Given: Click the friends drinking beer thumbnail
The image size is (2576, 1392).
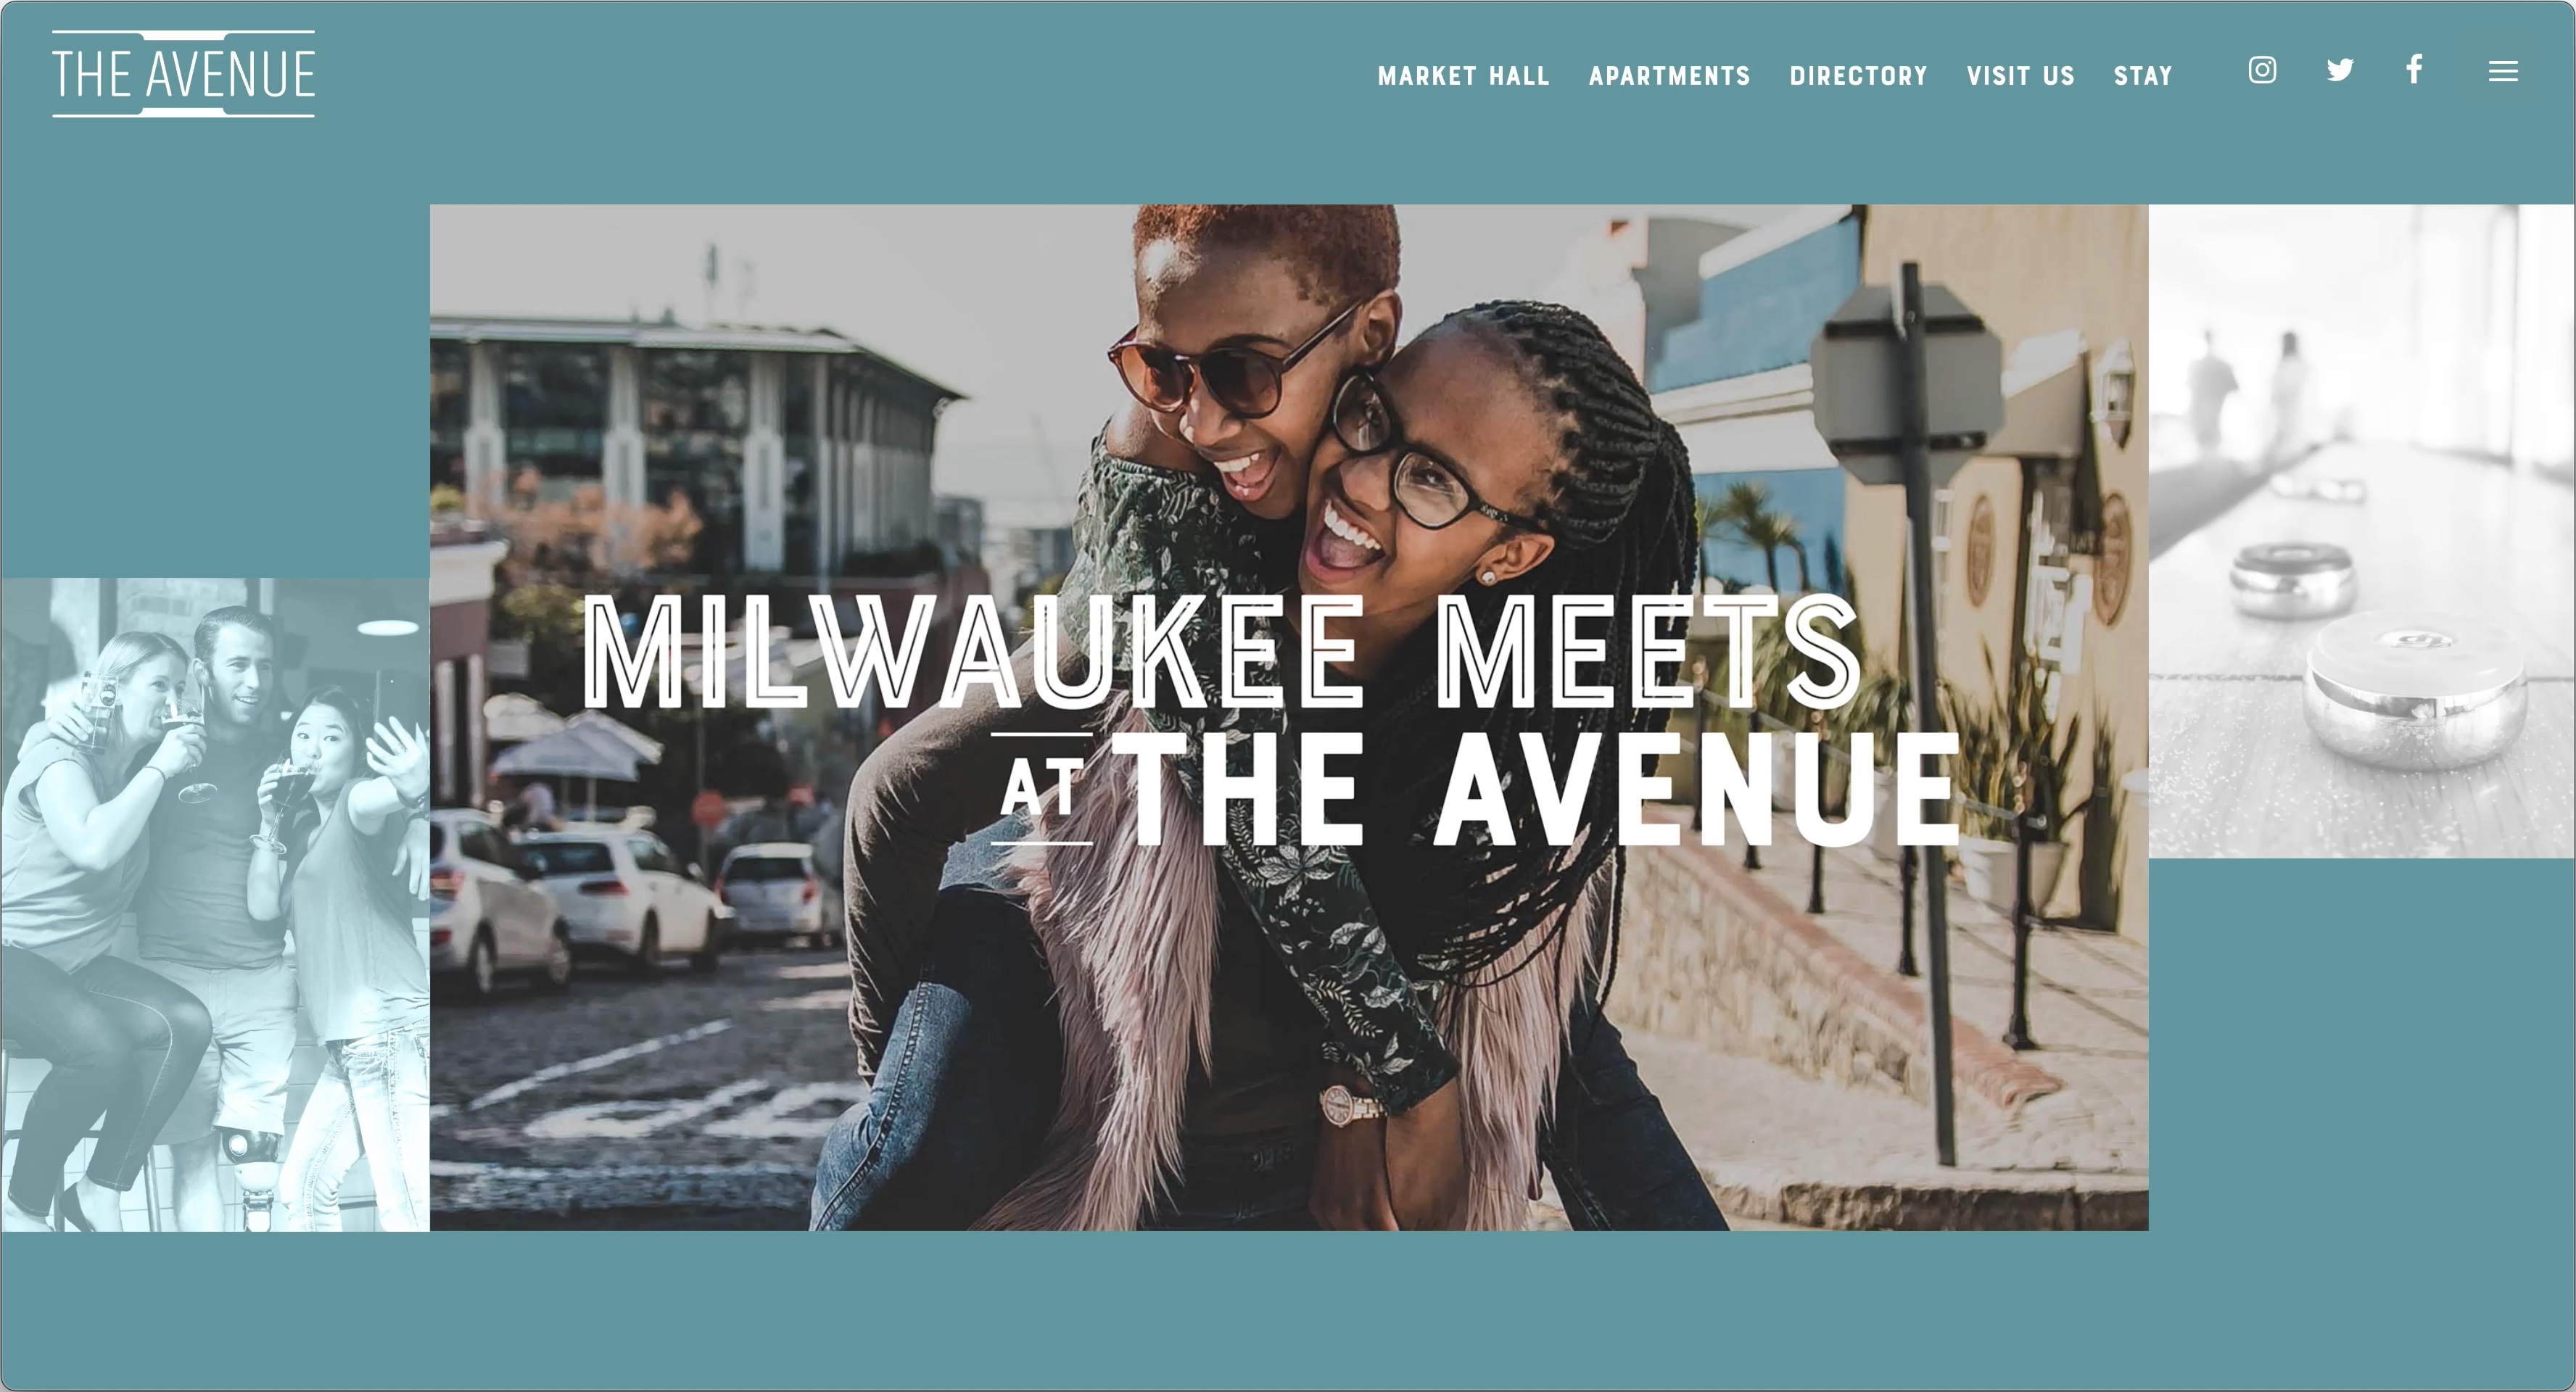Looking at the screenshot, I should click(x=215, y=904).
